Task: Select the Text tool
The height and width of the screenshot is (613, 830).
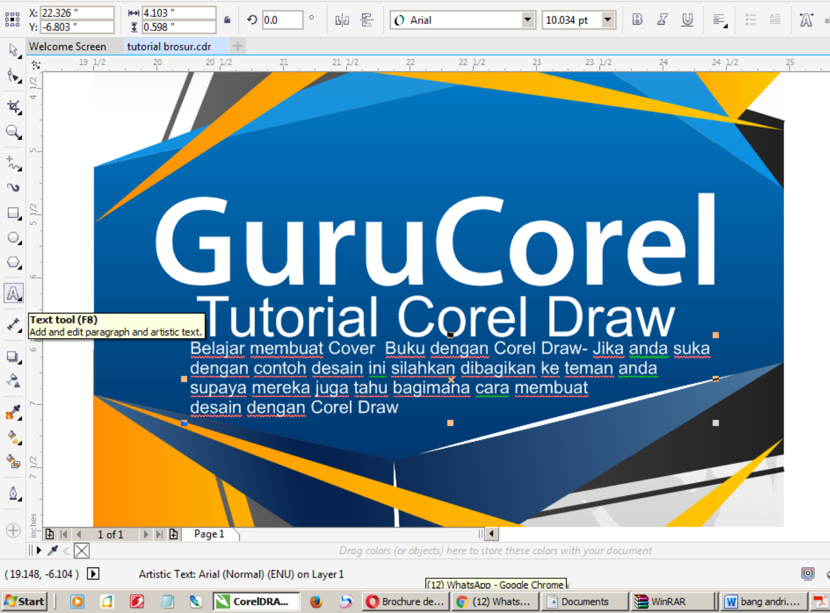Action: pos(13,293)
